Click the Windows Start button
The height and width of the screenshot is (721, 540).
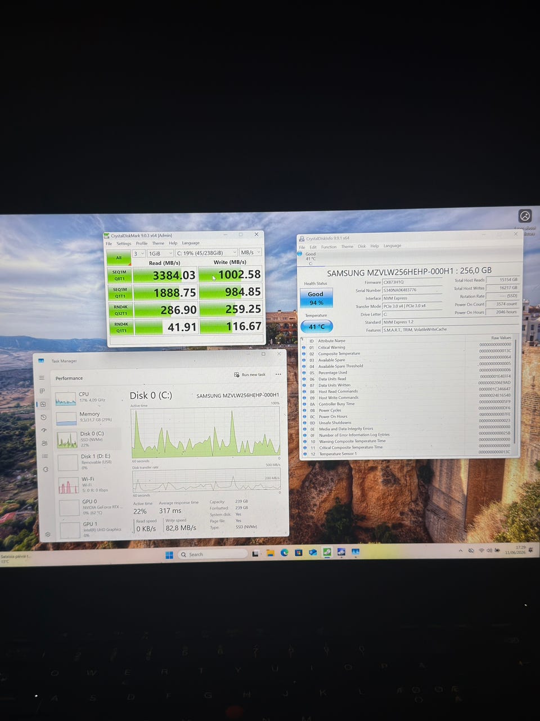click(169, 555)
